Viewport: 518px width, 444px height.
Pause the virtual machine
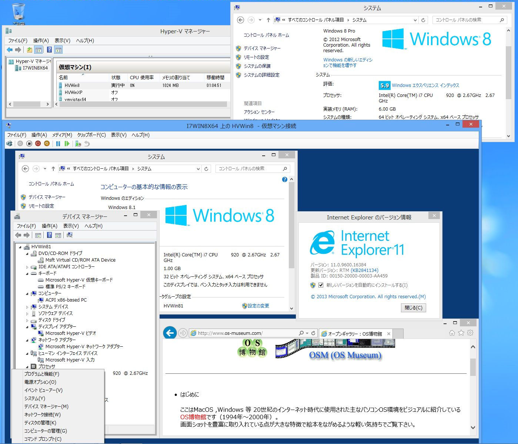[x=58, y=144]
